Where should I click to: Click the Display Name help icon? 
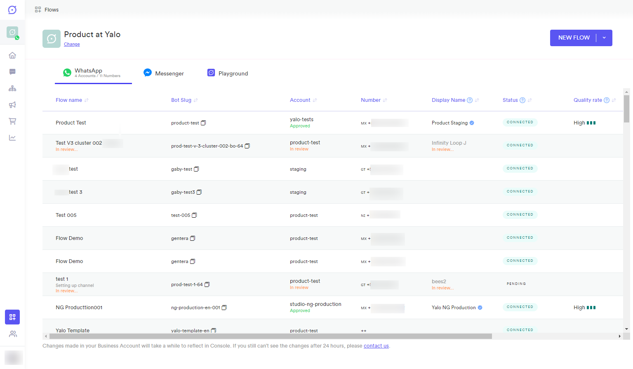point(470,100)
